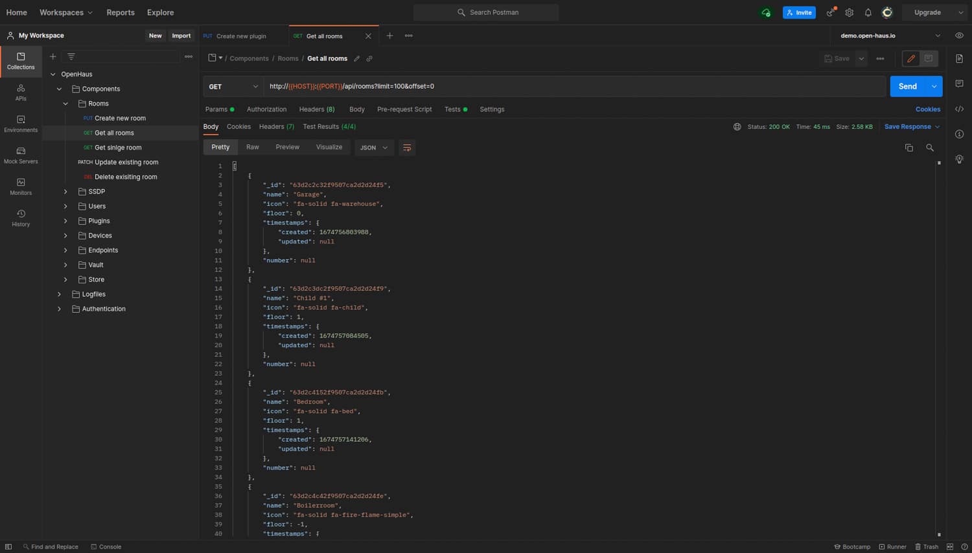Open the code snippet icon in right sidebar
The height and width of the screenshot is (553, 972).
pos(960,109)
